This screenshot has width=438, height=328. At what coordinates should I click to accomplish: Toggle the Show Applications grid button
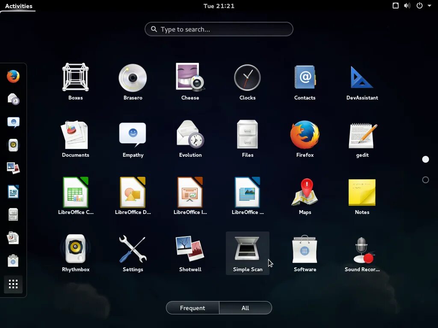[x=13, y=284]
